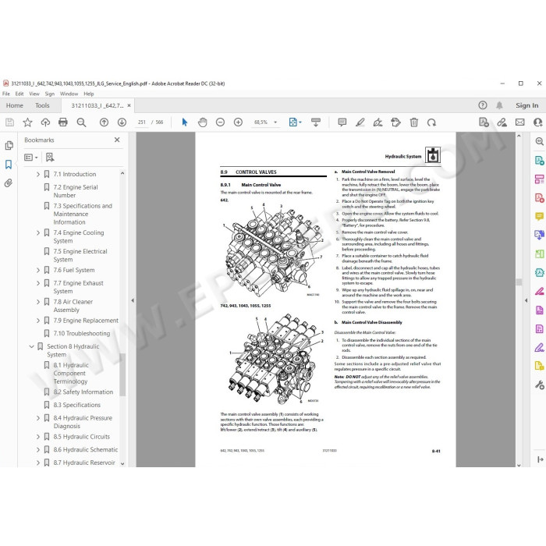Open the find text magnifier

point(81,122)
